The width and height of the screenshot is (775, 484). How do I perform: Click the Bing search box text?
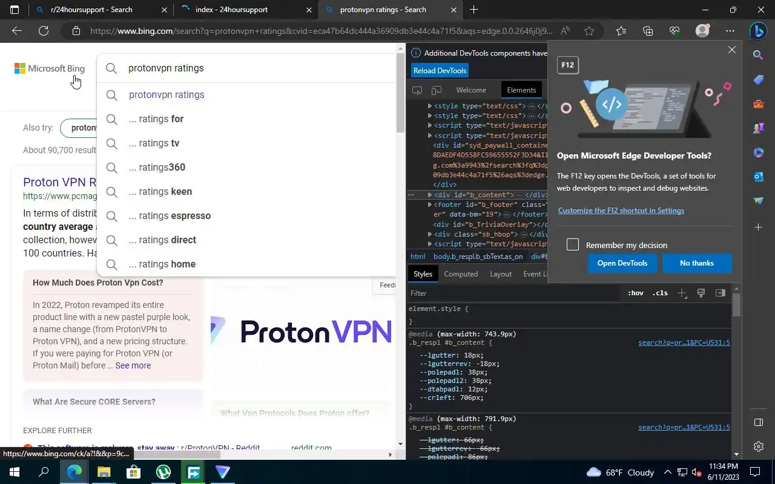click(x=166, y=68)
